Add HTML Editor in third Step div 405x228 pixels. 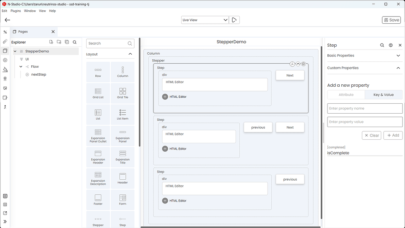coord(165,201)
